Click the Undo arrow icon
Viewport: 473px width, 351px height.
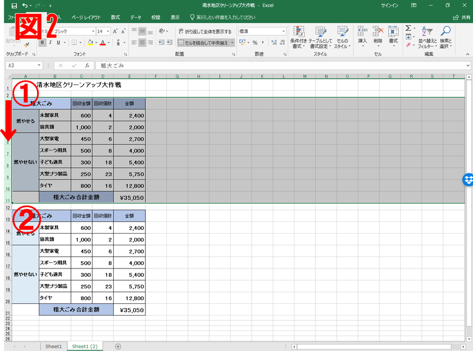click(25, 6)
